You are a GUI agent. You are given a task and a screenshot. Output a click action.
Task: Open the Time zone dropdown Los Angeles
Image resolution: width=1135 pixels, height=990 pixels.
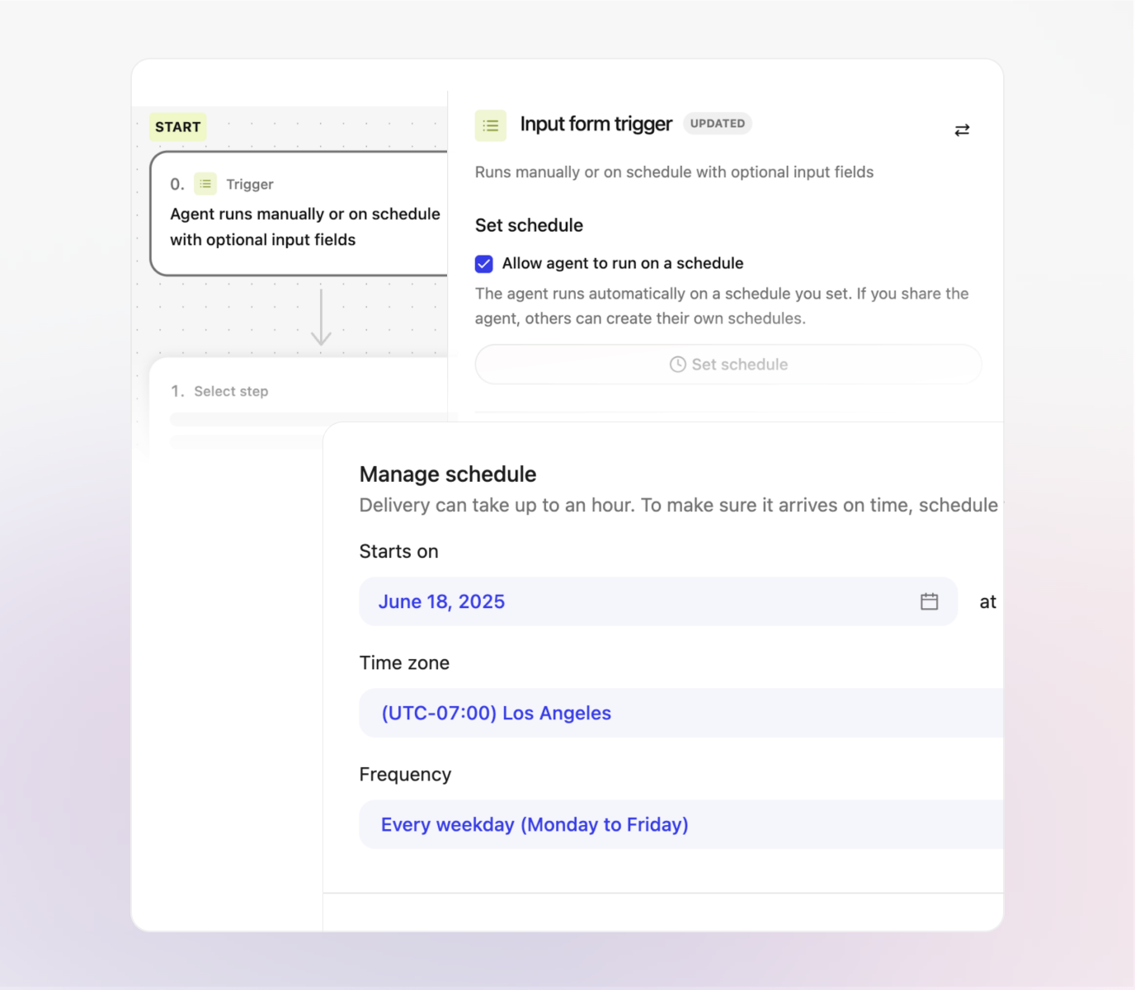pyautogui.click(x=681, y=713)
